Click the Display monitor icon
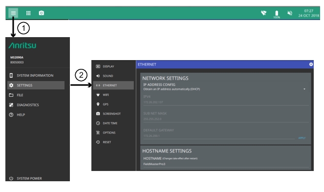This screenshot has width=324, height=192. pos(98,66)
